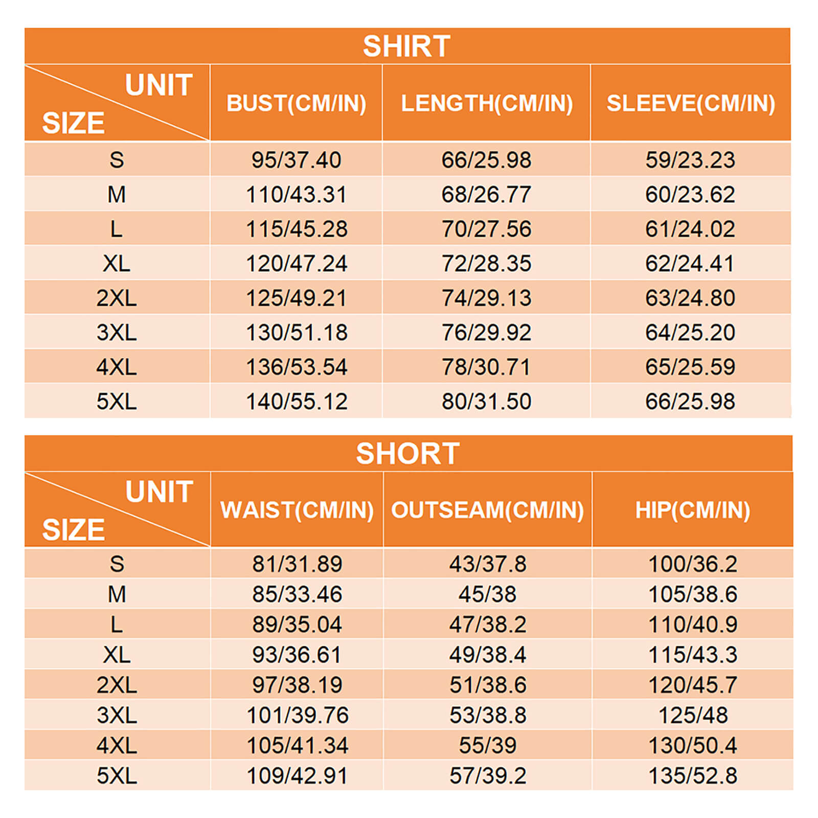Select the BUST(CM/IN) column header

[x=296, y=103]
